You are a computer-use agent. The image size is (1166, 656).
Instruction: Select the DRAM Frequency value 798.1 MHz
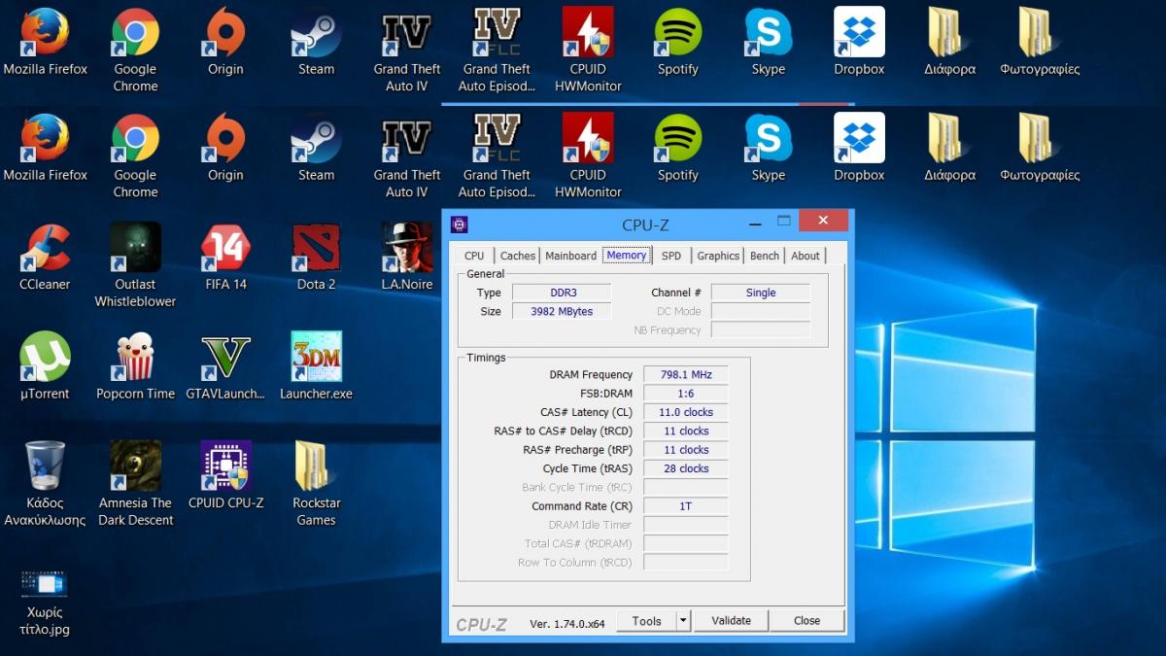point(685,374)
